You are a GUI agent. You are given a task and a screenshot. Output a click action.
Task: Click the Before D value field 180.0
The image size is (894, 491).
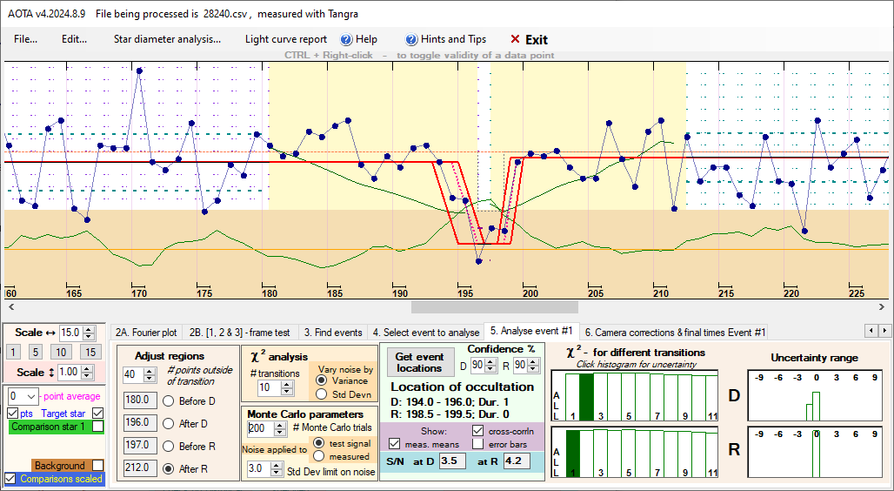point(140,400)
